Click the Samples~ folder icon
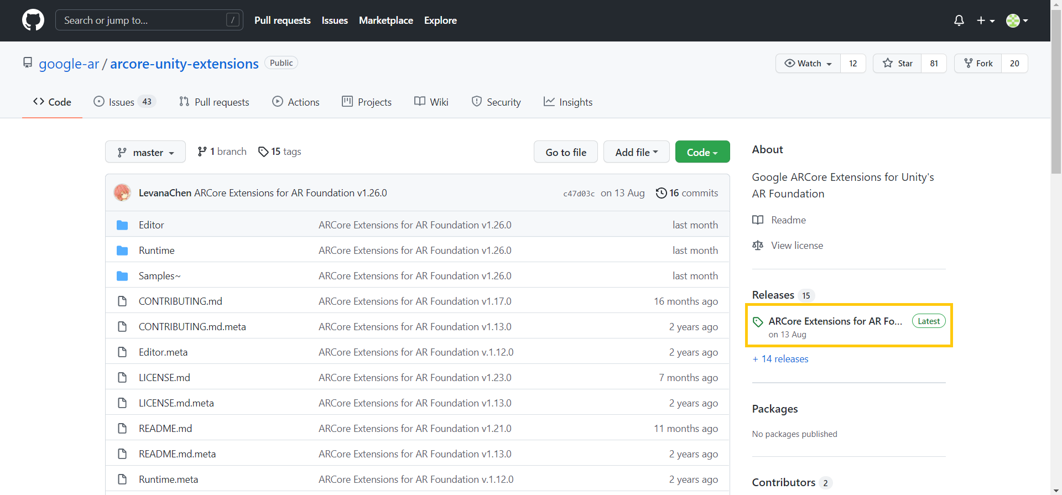 pyautogui.click(x=122, y=276)
